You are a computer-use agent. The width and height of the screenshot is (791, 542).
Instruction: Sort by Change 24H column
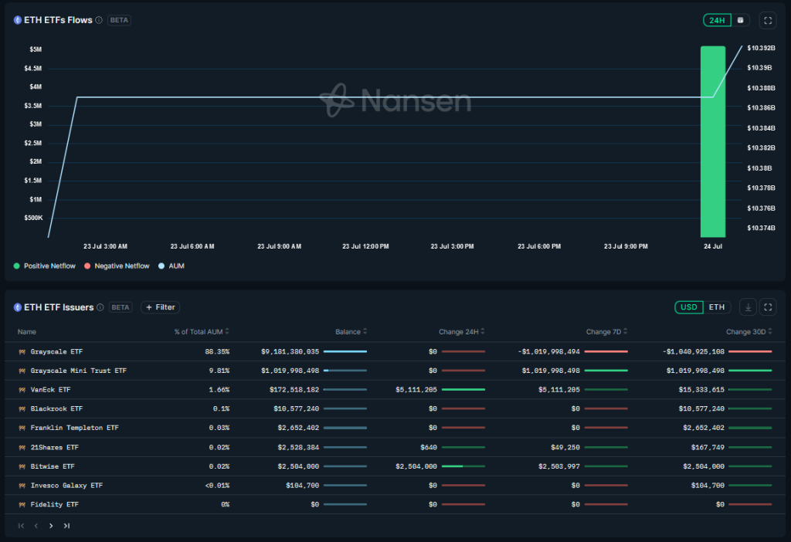click(462, 332)
